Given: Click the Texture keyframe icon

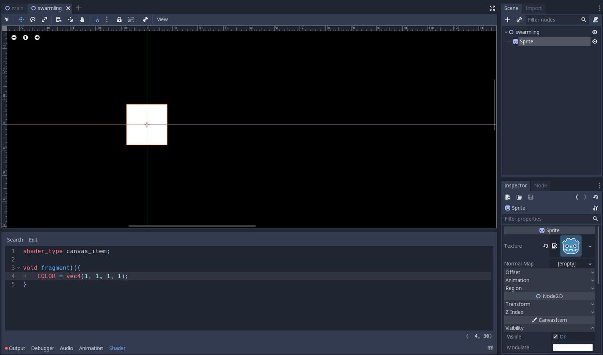Looking at the screenshot, I should point(554,246).
